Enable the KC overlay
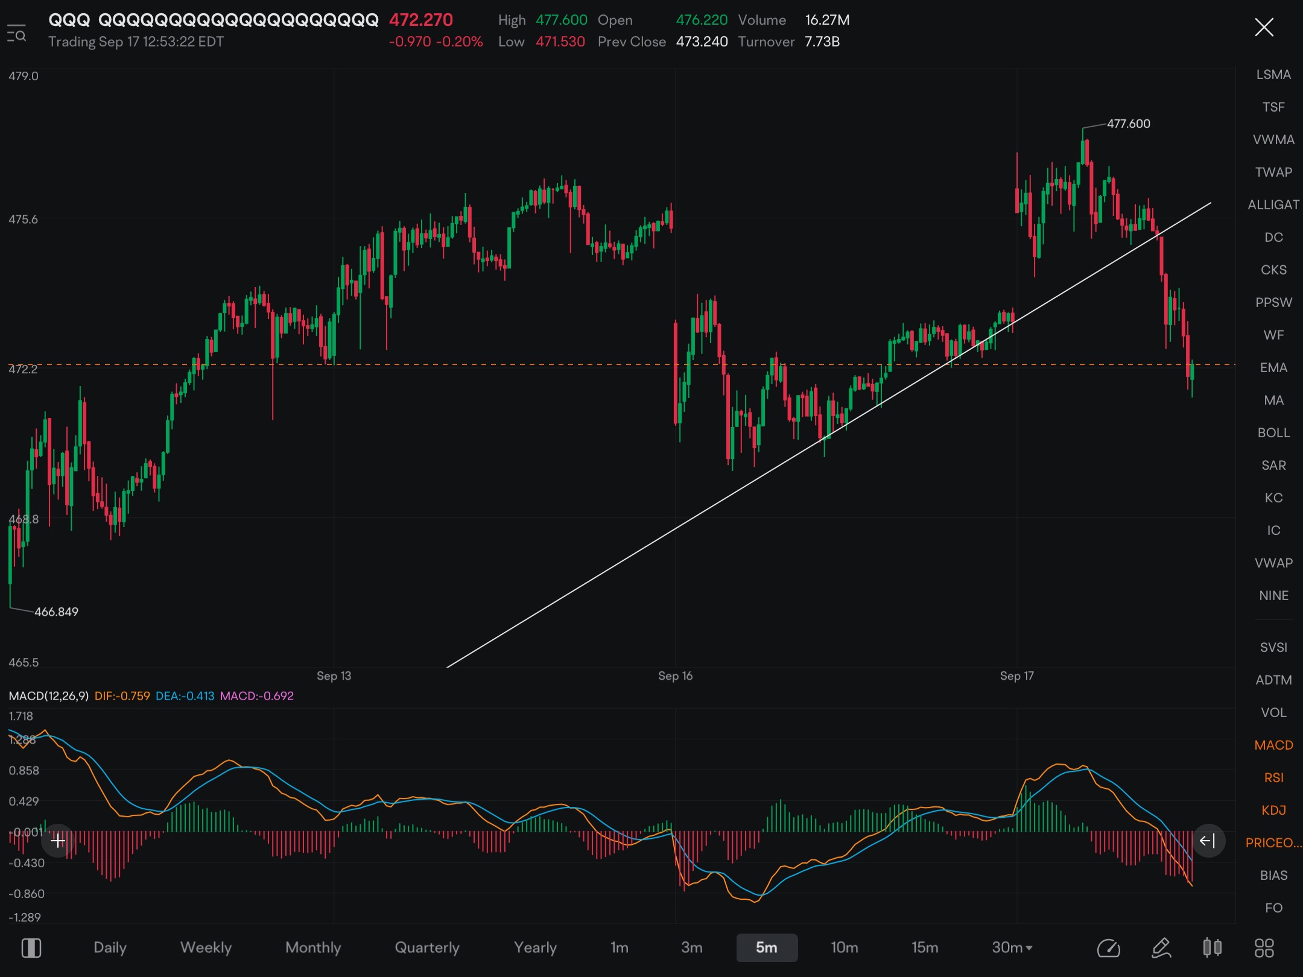The width and height of the screenshot is (1303, 977). (x=1273, y=498)
